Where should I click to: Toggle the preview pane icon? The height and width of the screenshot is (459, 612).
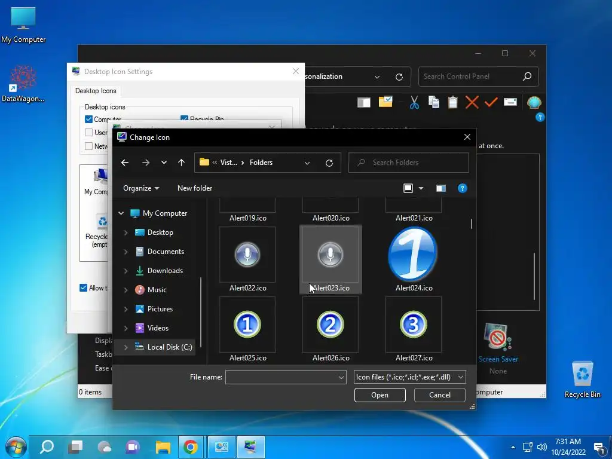pos(440,188)
